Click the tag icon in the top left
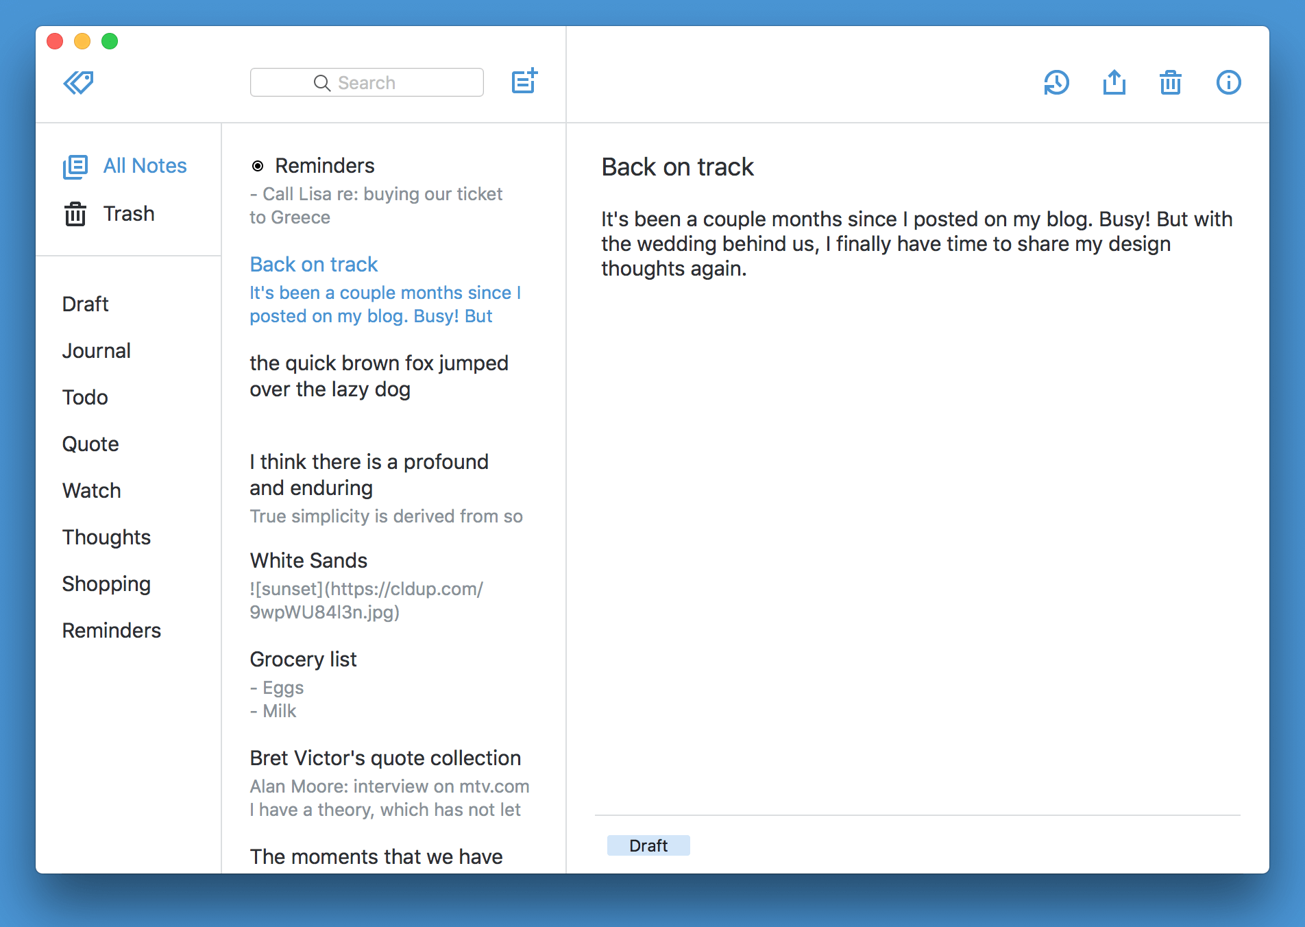This screenshot has height=927, width=1305. pyautogui.click(x=78, y=82)
